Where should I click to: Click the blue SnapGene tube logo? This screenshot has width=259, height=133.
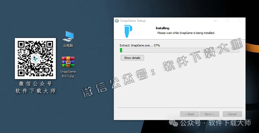[x=128, y=31]
